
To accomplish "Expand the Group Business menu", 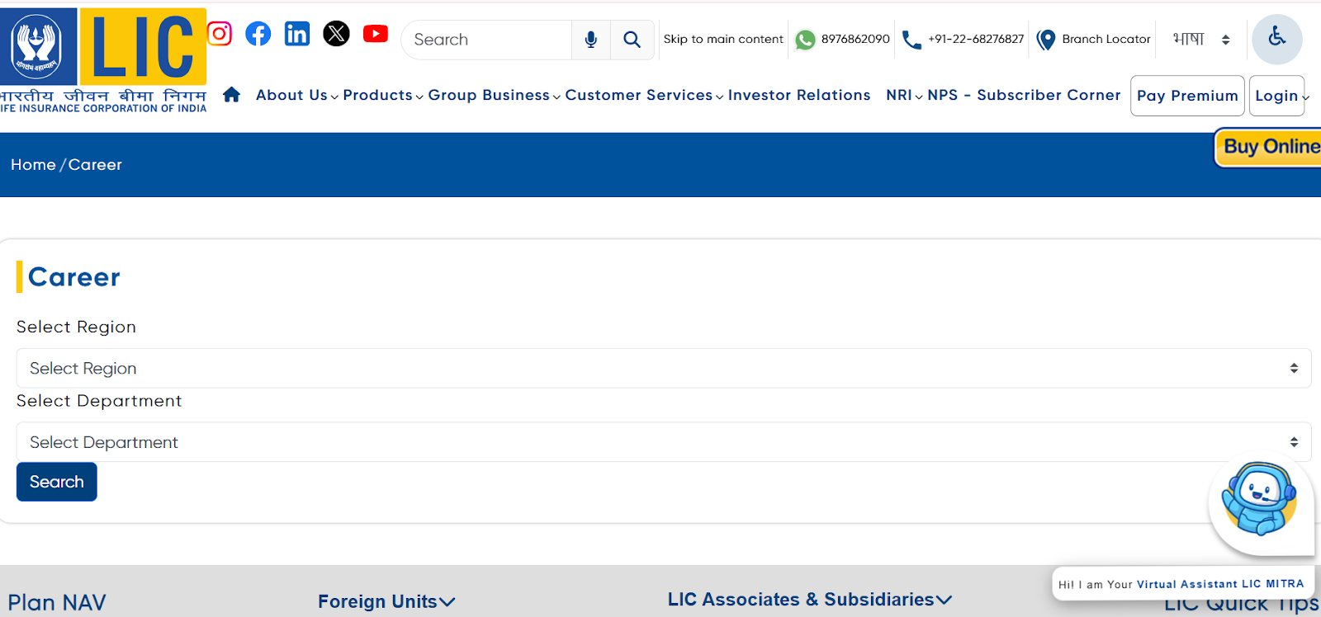I will (494, 95).
